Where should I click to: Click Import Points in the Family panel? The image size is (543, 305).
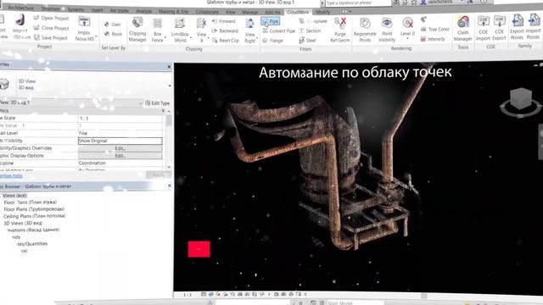coord(534,26)
